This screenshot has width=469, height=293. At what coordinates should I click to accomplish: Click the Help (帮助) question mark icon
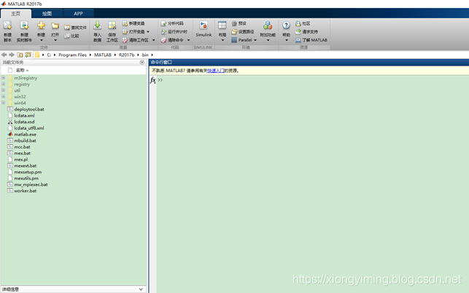click(x=286, y=26)
